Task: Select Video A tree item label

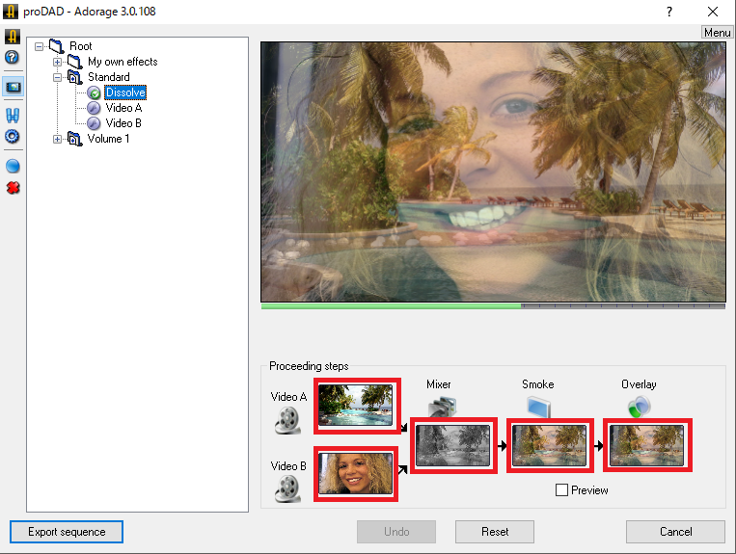Action: tap(123, 108)
